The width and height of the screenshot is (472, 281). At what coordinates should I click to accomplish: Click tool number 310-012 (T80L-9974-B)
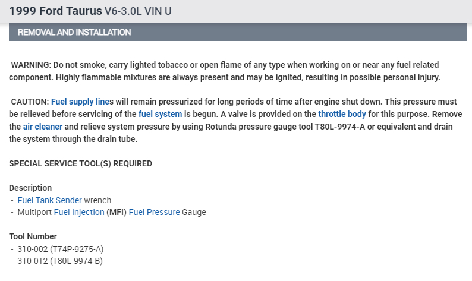[61, 261]
